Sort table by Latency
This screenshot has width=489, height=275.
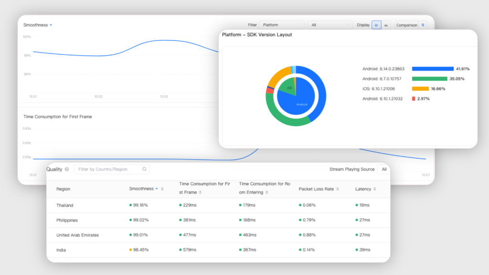(374, 189)
